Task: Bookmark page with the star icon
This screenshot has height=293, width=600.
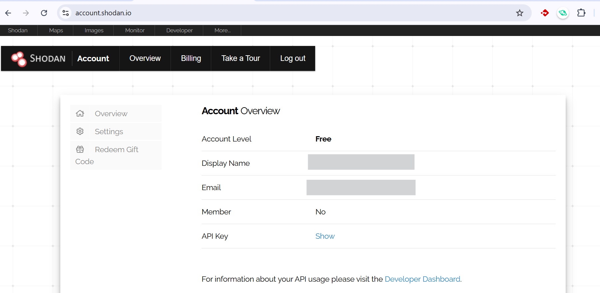Action: click(x=519, y=13)
